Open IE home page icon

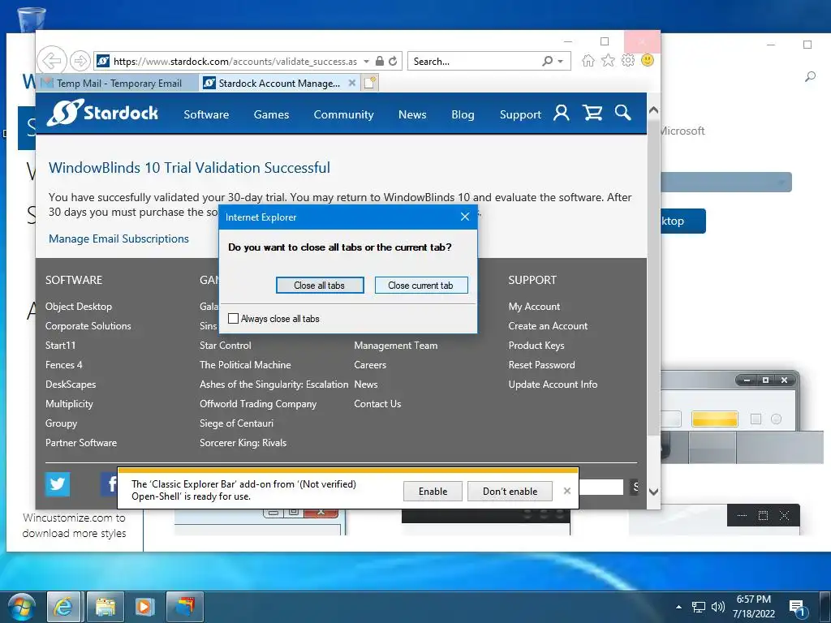(588, 60)
